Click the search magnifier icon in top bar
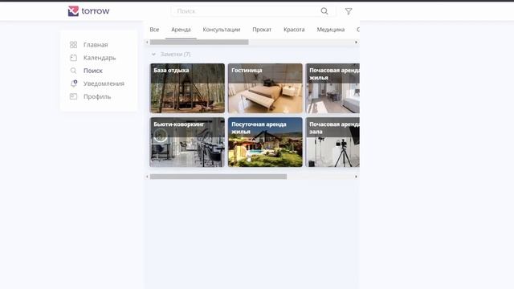This screenshot has width=514, height=289. [x=324, y=11]
